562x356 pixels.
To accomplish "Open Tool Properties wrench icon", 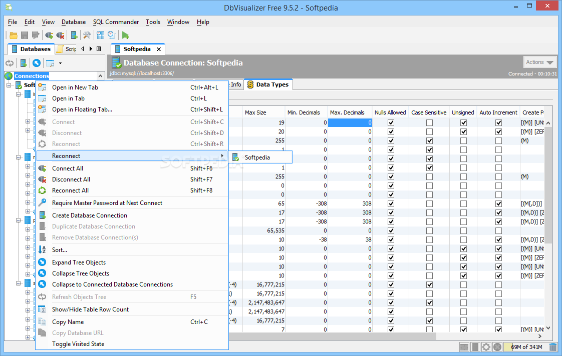I will click(87, 35).
